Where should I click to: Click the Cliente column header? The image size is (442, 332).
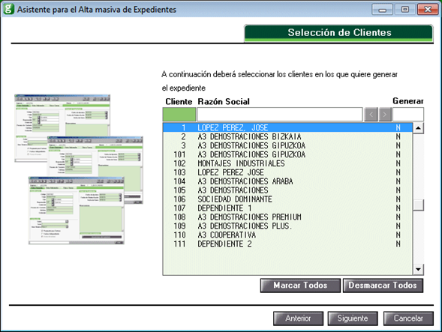pos(179,102)
